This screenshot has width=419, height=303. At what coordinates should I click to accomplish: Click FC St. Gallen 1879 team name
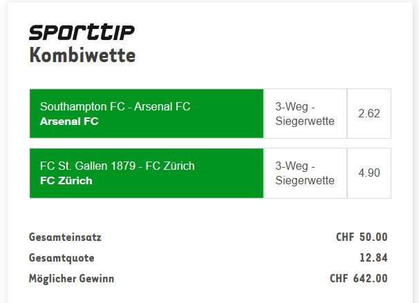(x=88, y=166)
